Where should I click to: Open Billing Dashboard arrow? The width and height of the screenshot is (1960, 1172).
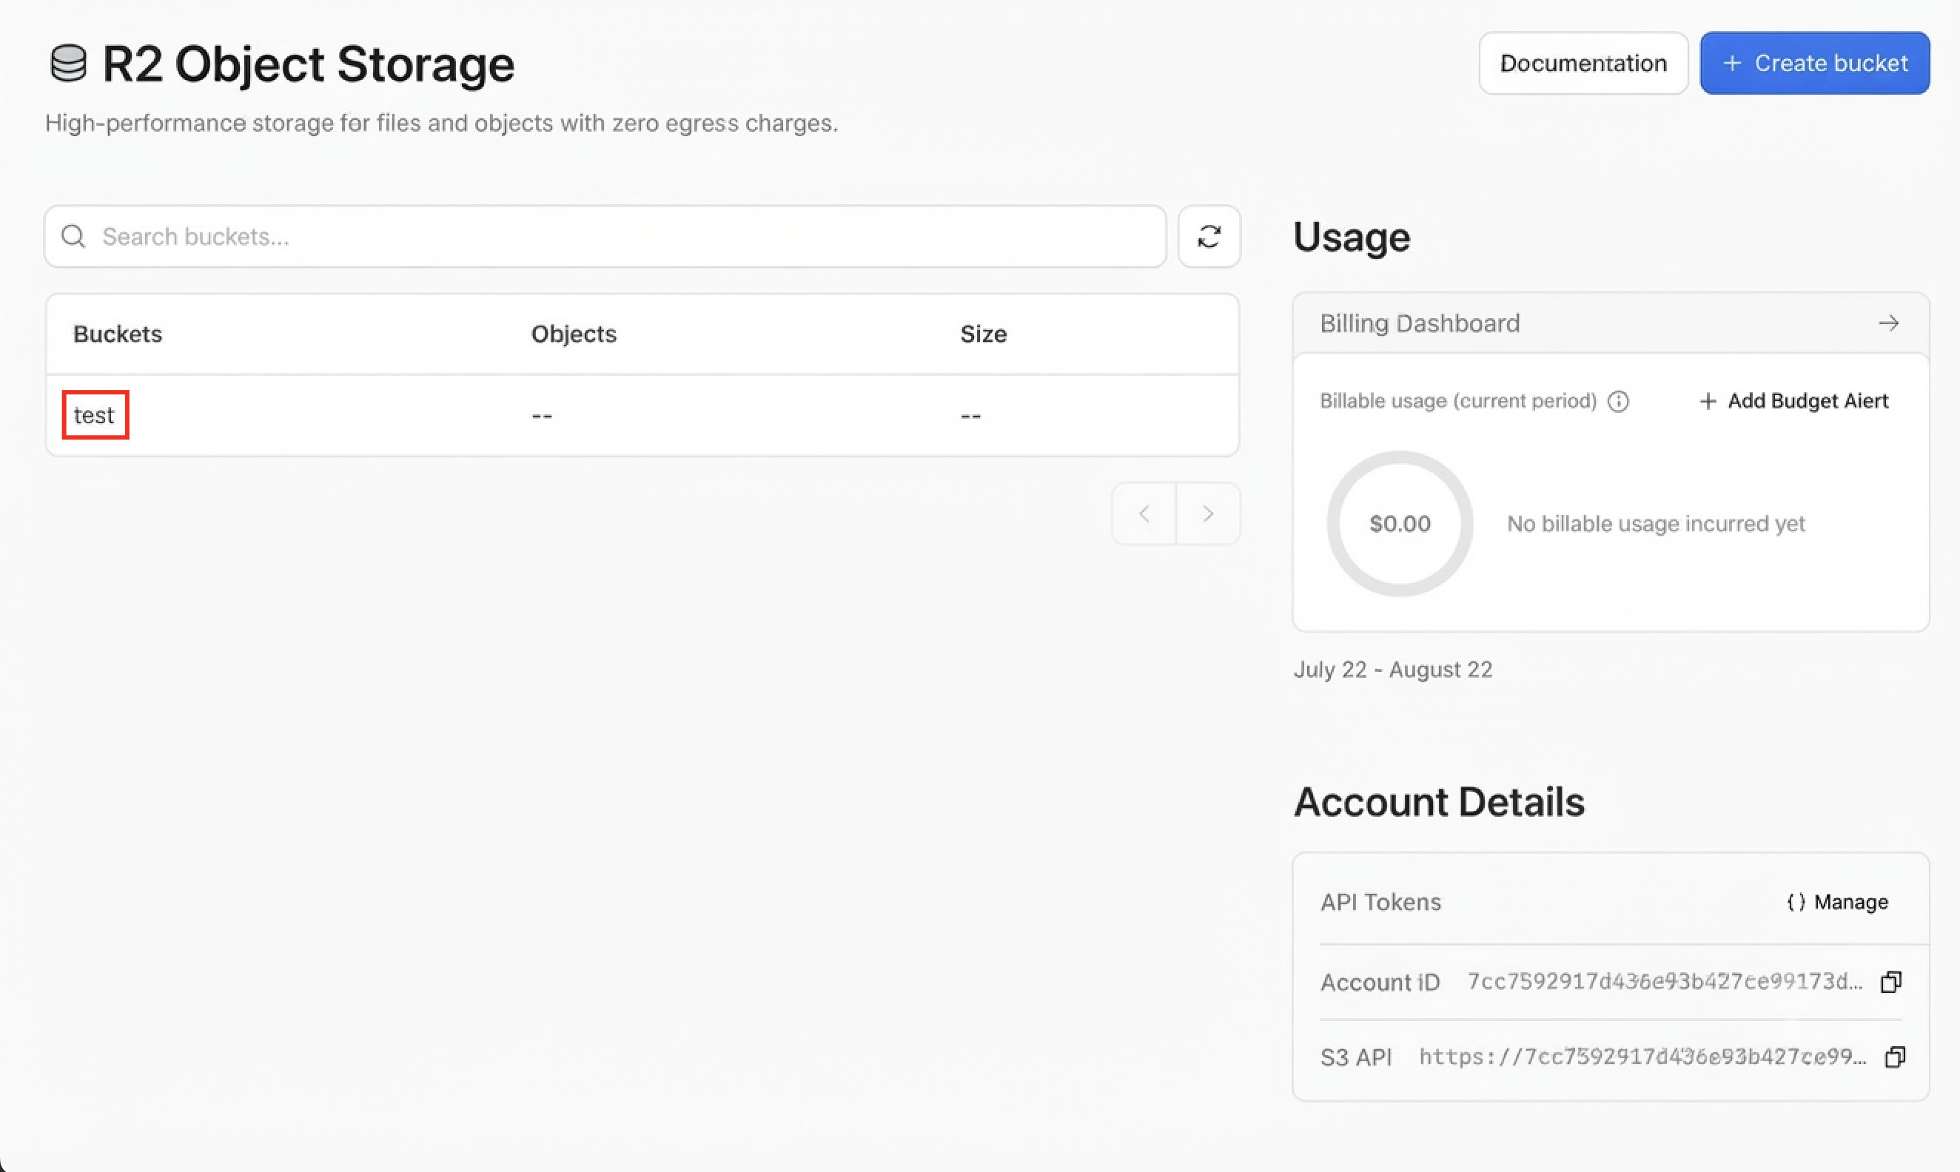(1889, 323)
